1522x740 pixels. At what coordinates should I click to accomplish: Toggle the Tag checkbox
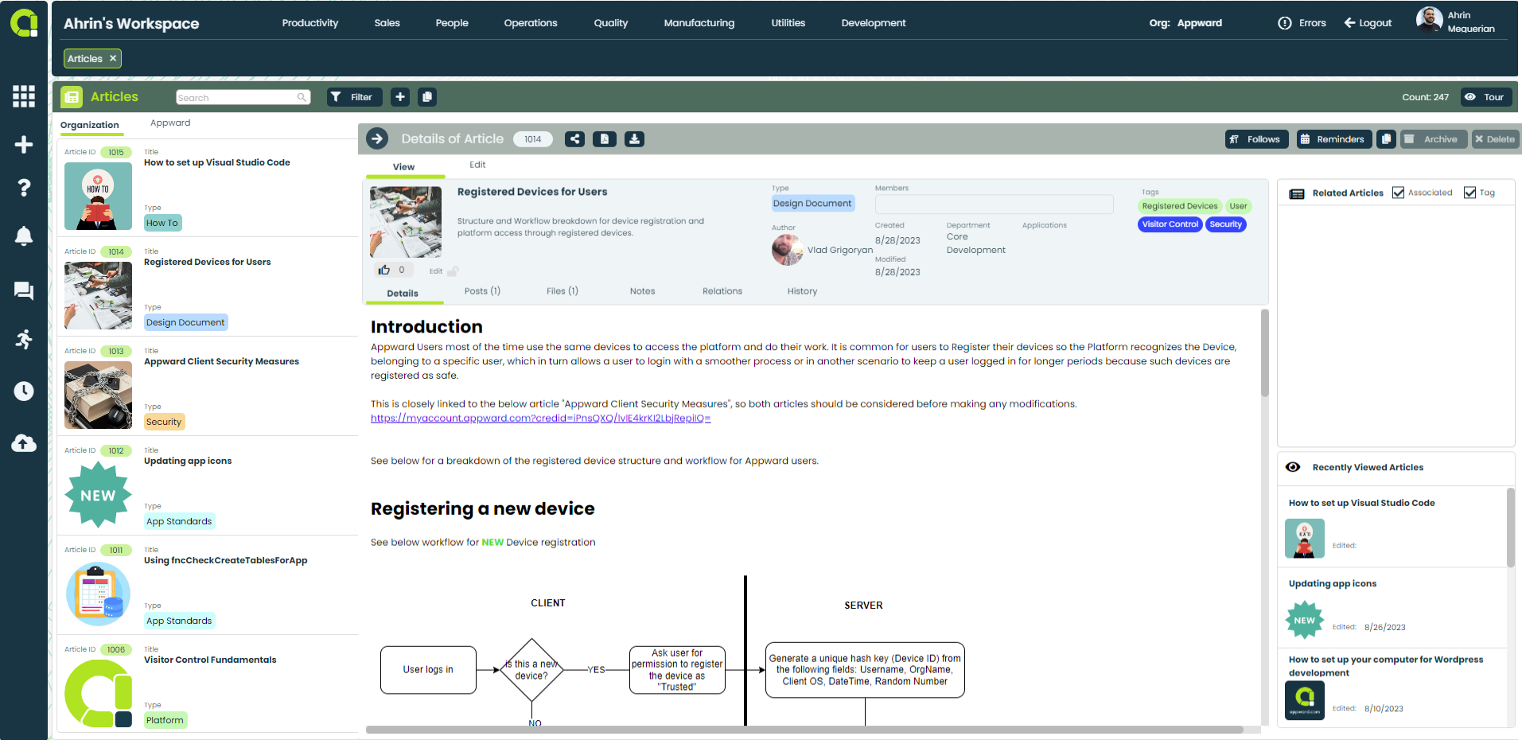click(1469, 193)
